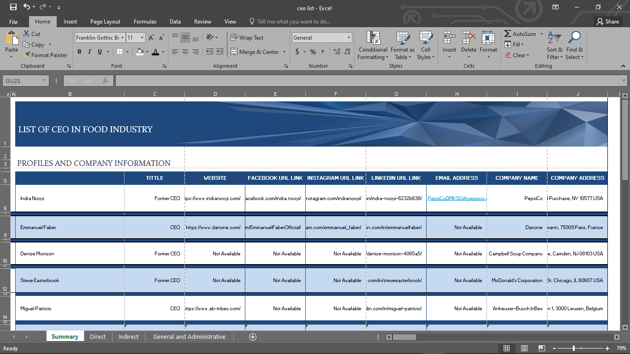Increase the indent level
Screen dimensions: 630x354
pyautogui.click(x=220, y=52)
